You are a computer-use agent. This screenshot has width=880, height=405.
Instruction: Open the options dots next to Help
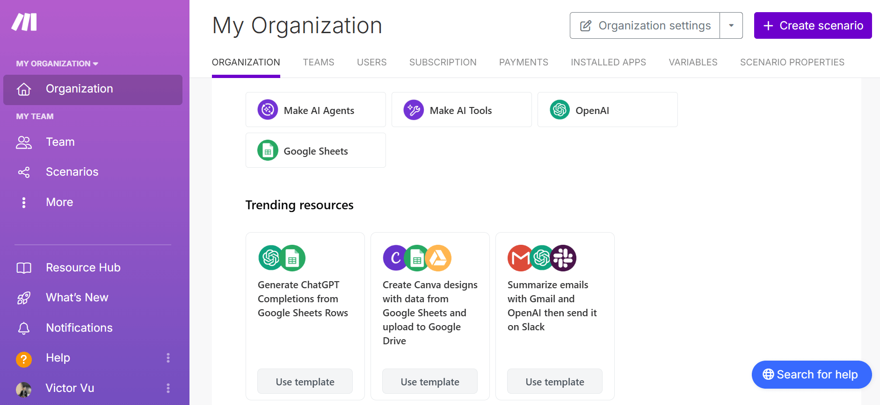[x=168, y=358]
